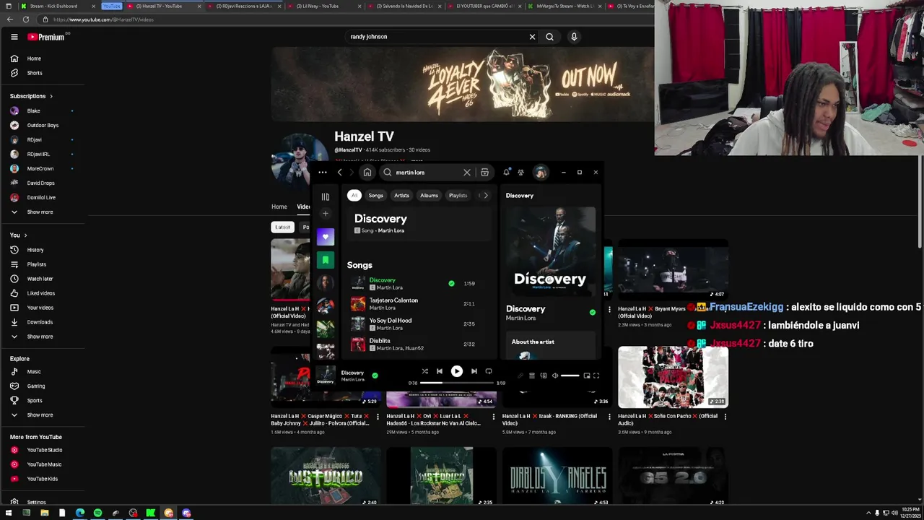Select the Playlists filter chip

pos(458,196)
